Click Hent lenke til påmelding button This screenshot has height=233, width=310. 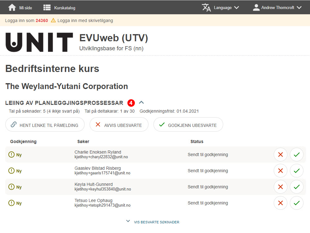coord(45,124)
